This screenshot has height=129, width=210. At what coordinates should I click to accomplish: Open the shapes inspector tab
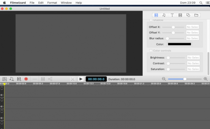pyautogui.click(x=188, y=15)
